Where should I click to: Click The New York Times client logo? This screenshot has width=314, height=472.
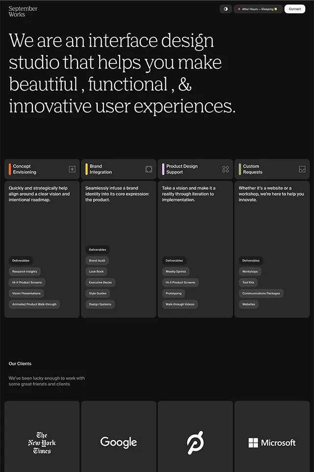point(42,442)
